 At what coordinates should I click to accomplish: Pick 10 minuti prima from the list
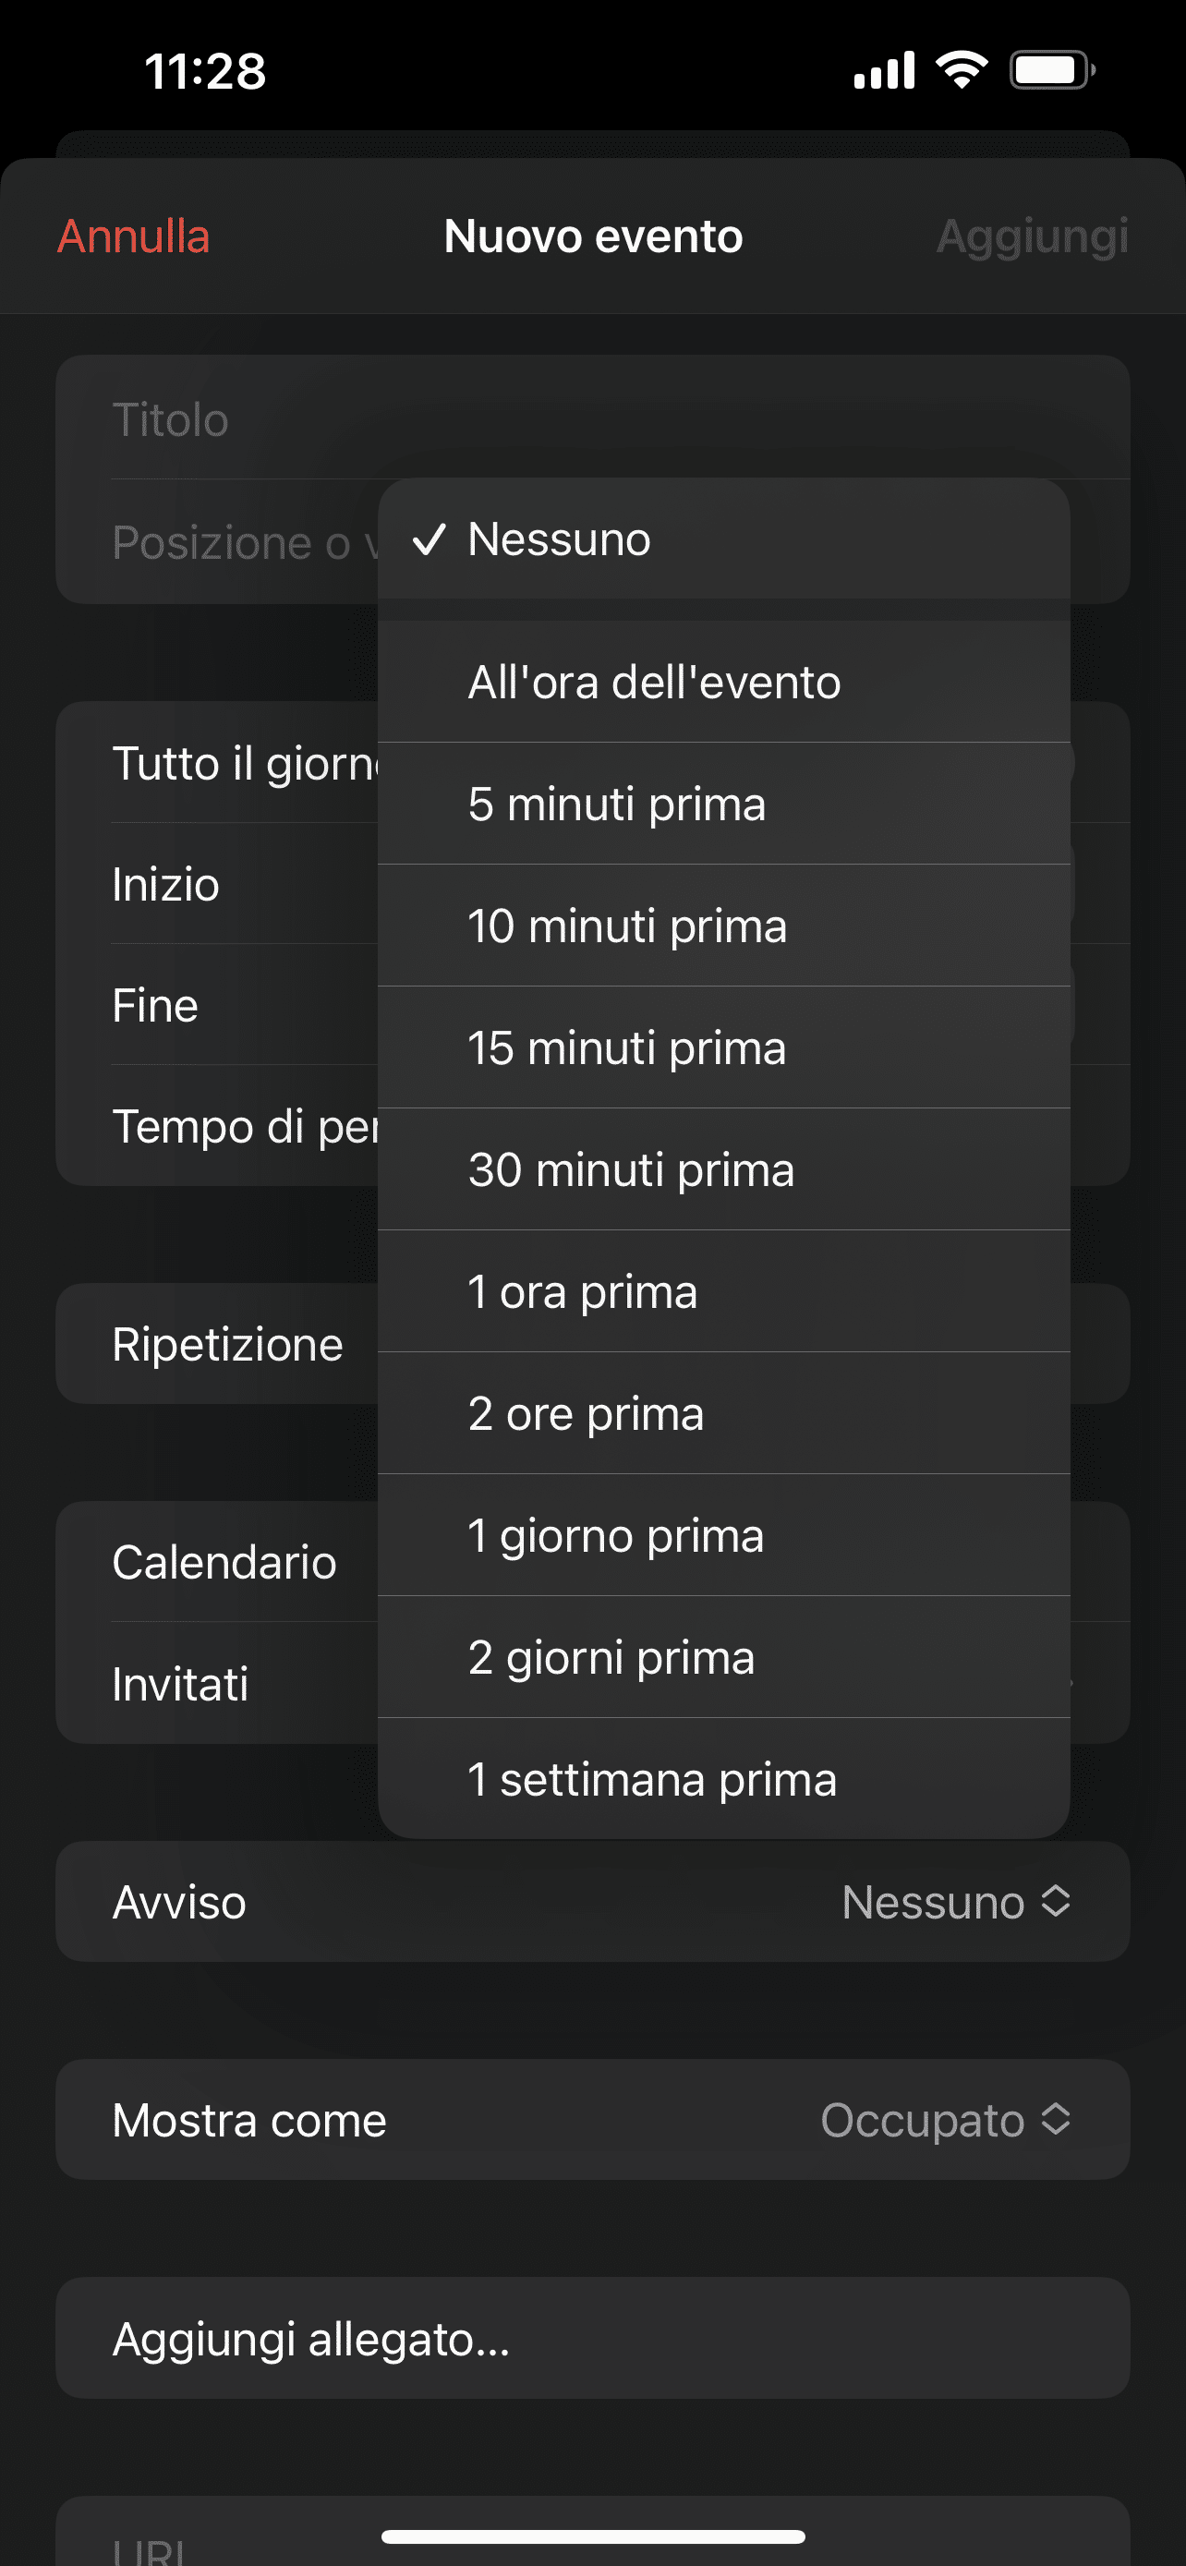coord(723,926)
